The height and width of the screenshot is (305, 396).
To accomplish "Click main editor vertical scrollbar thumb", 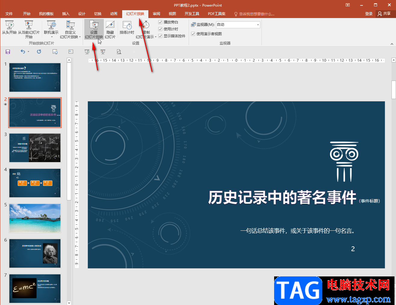I will tap(394, 90).
